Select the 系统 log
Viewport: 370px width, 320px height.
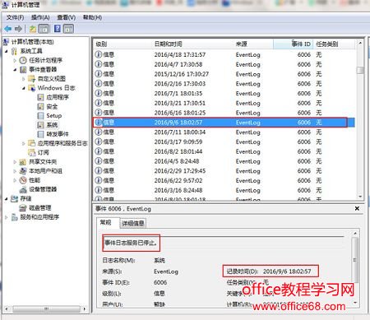[52, 125]
